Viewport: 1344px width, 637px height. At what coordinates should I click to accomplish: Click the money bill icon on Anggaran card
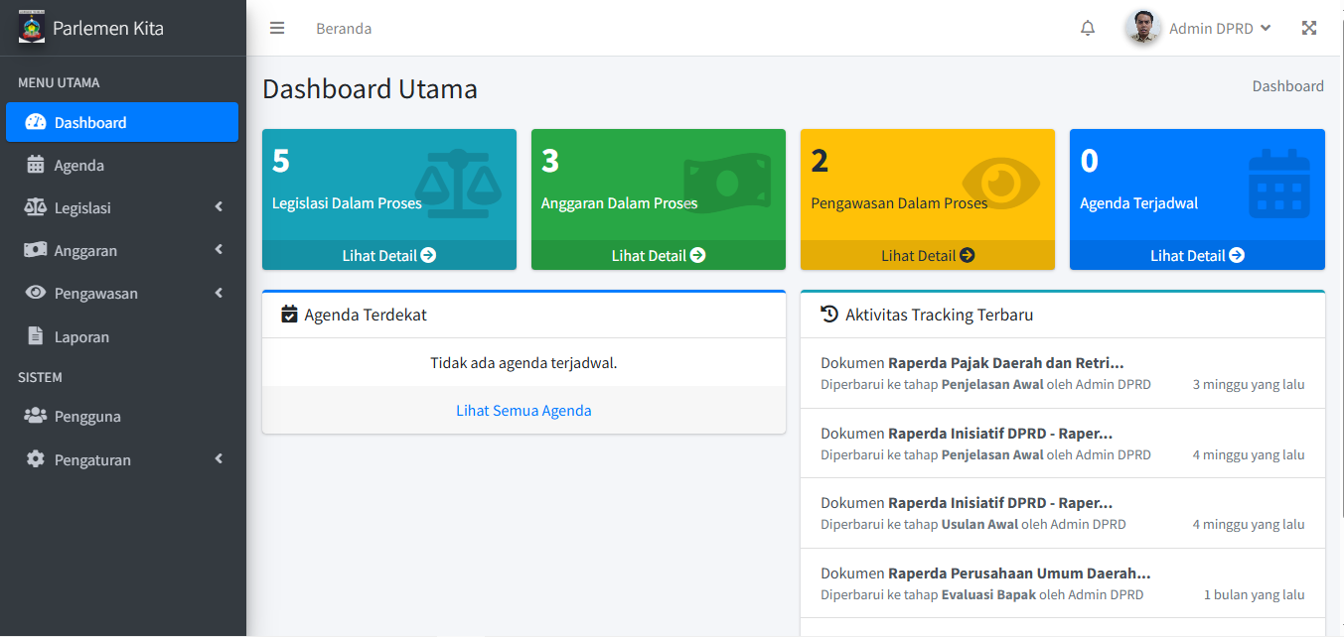[x=727, y=184]
